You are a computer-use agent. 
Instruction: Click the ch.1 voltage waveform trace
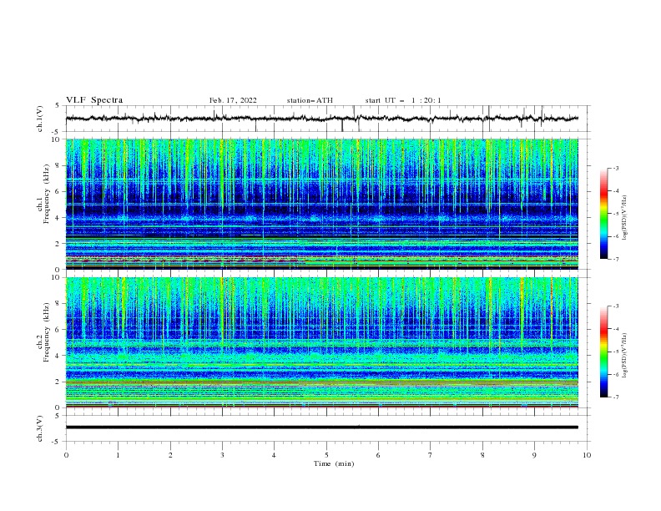tap(321, 119)
